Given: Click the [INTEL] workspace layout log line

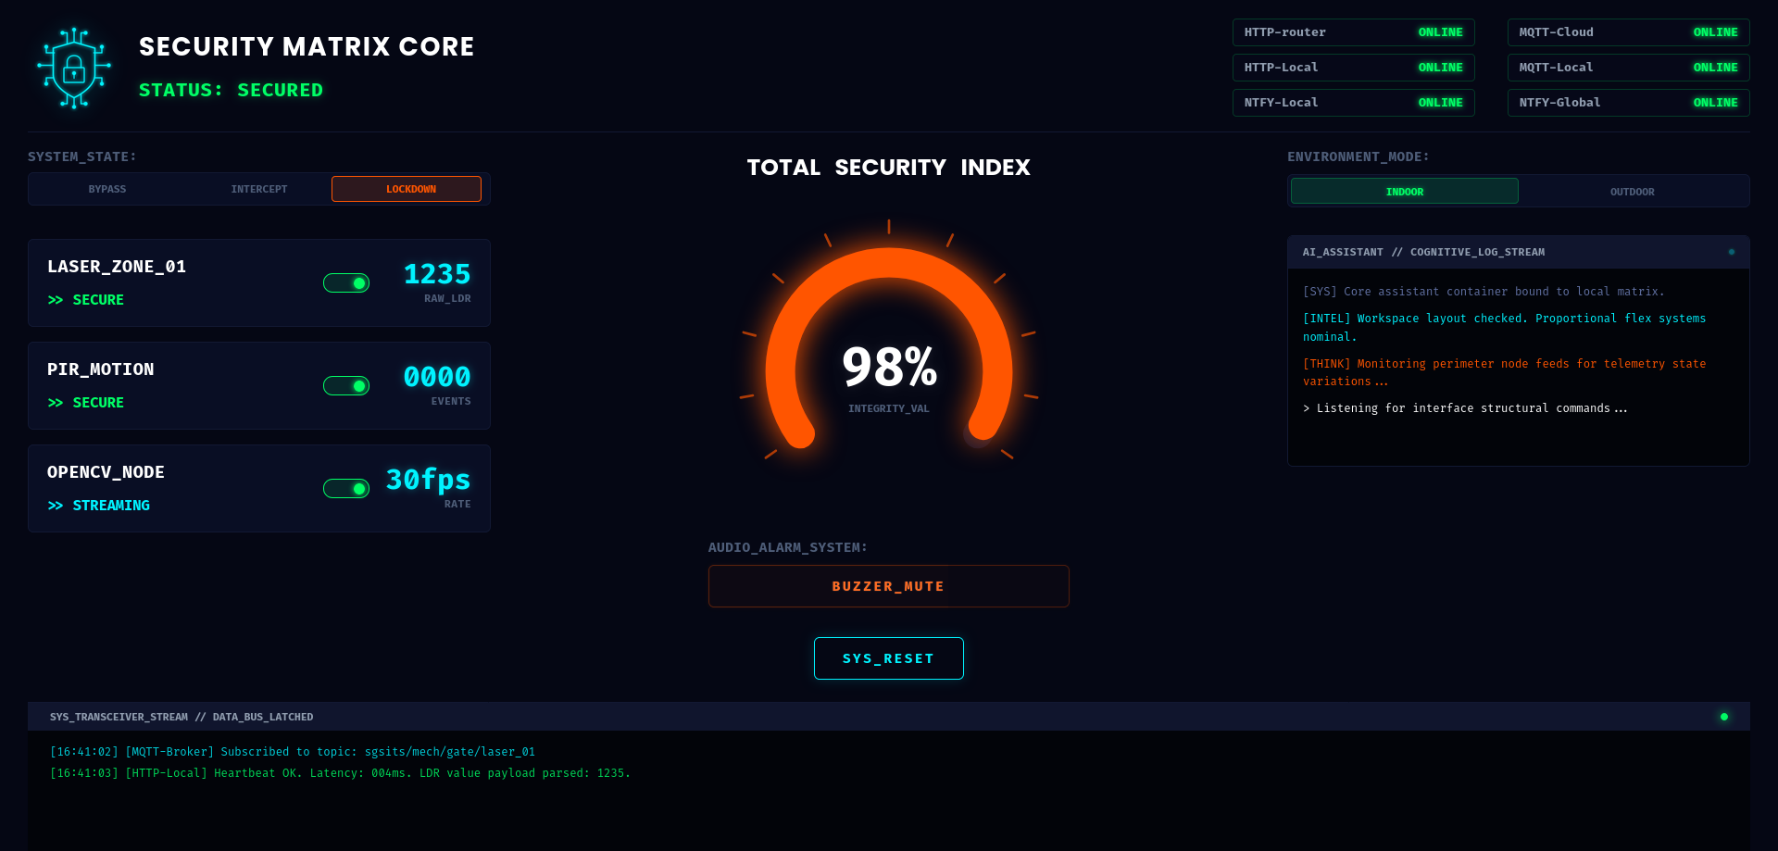Looking at the screenshot, I should [1504, 328].
